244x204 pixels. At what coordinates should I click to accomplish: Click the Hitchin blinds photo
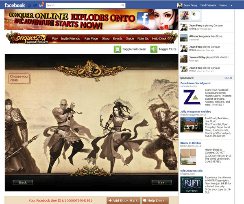pos(188,157)
